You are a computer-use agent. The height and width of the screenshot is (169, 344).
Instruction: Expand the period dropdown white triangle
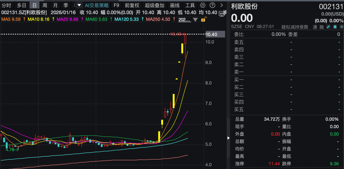[79, 5]
